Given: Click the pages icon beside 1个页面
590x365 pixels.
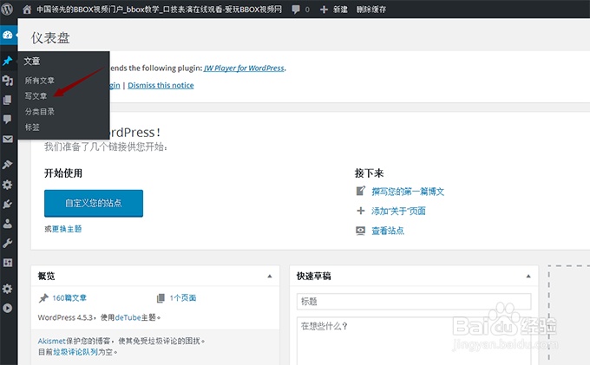Looking at the screenshot, I should pyautogui.click(x=161, y=298).
